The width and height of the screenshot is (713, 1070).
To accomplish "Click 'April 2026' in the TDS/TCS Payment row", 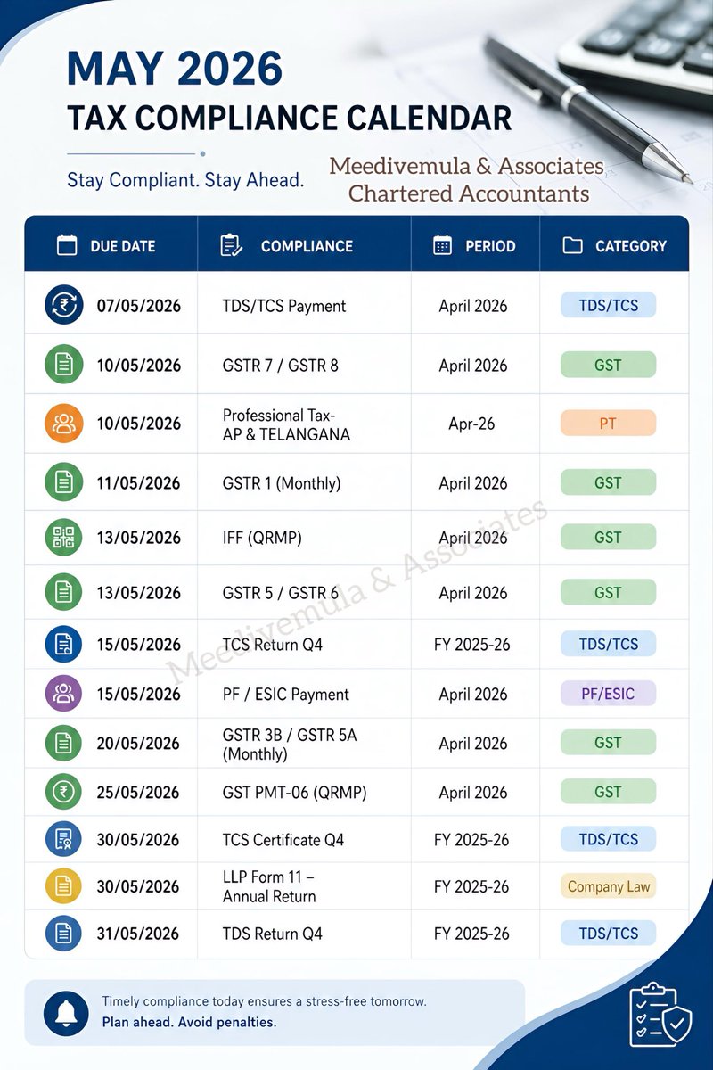I will click(473, 306).
